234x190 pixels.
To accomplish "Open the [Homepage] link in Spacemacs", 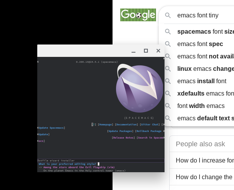I will point(106,125).
